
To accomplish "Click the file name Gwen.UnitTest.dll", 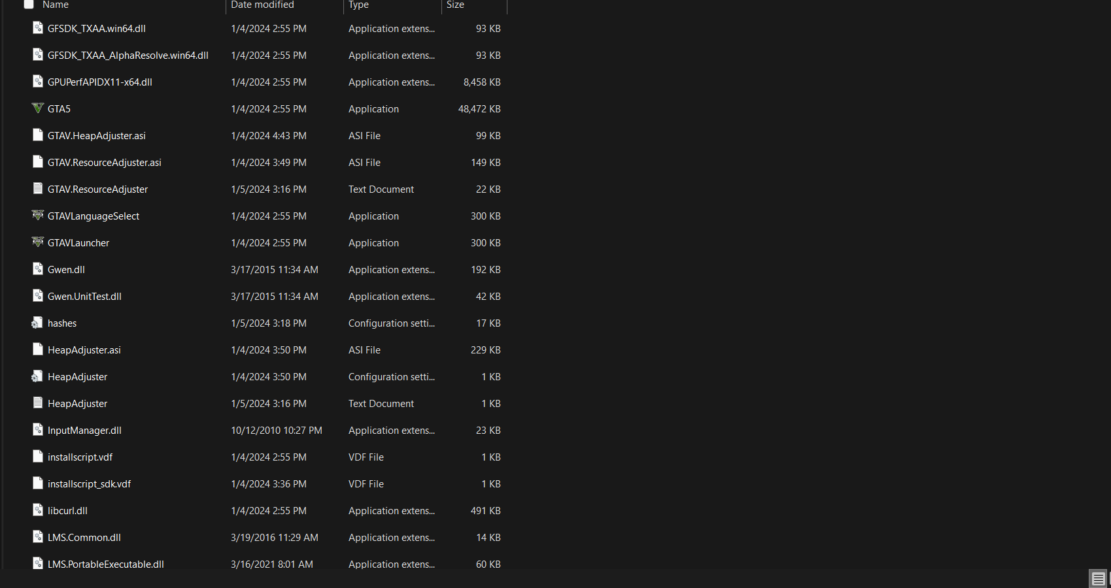I will click(84, 297).
